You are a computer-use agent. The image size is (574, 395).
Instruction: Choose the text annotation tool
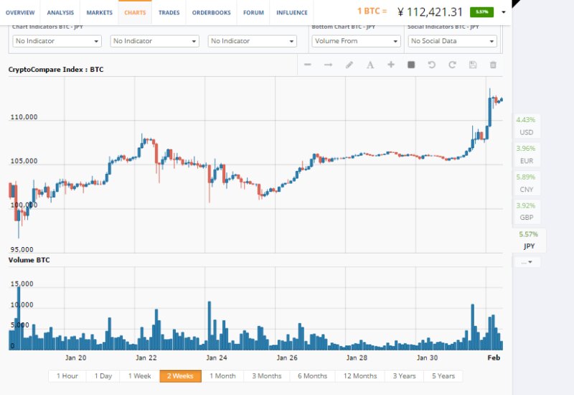(370, 65)
